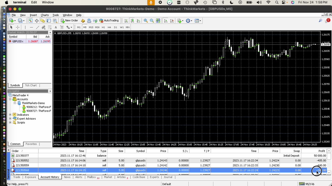Set timeframe to D1

click(x=115, y=27)
